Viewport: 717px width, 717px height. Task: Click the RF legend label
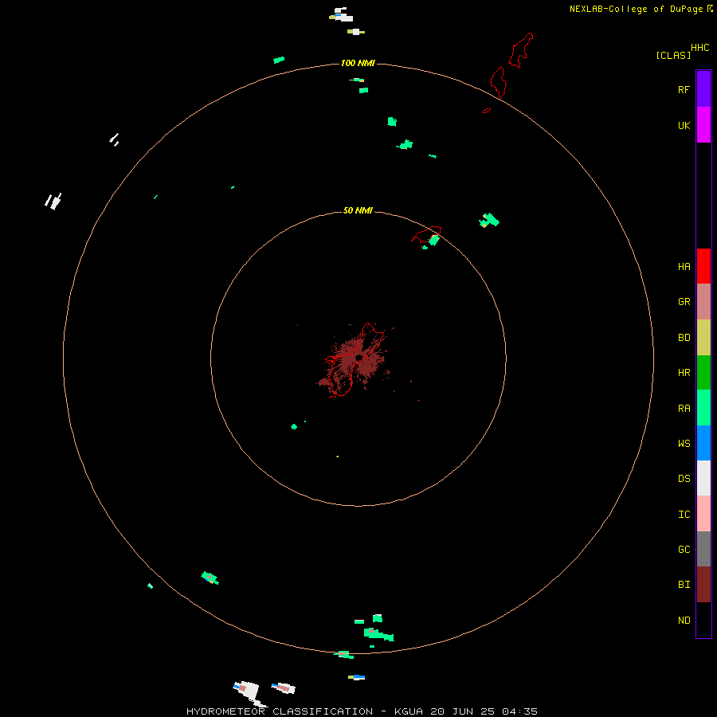point(684,89)
